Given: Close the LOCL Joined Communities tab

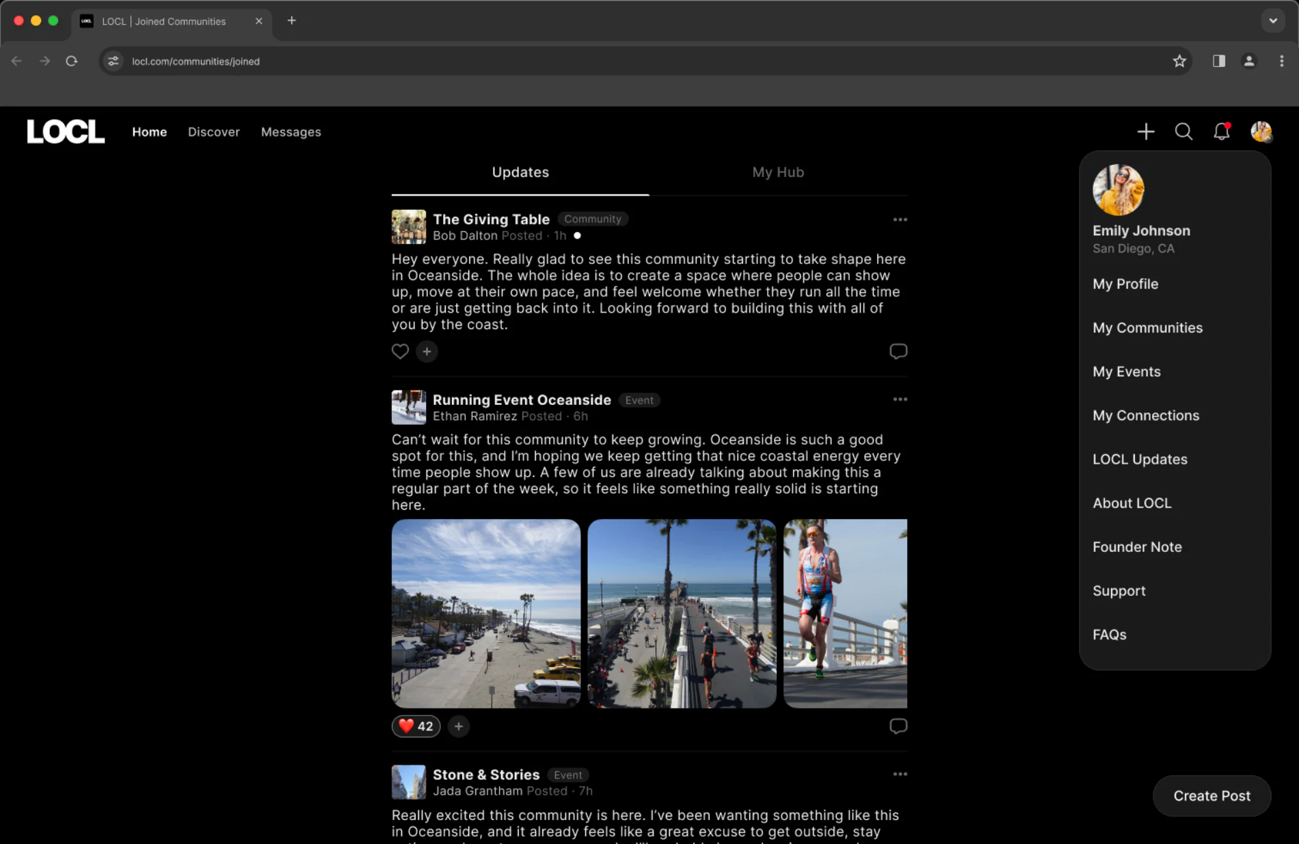Looking at the screenshot, I should point(259,21).
